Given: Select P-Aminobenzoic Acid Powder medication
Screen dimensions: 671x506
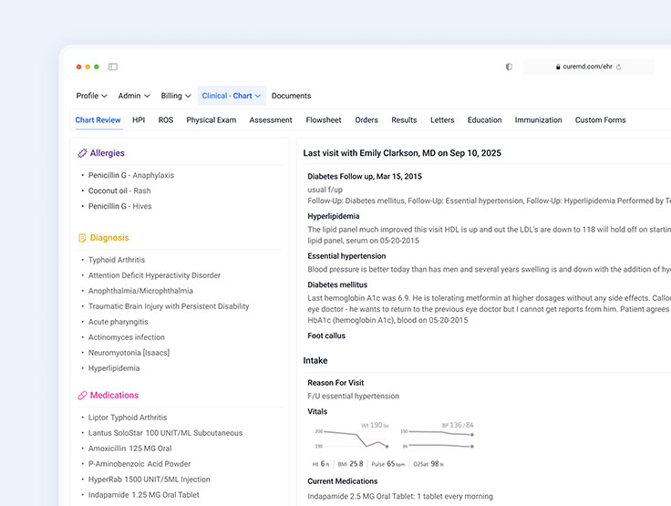Looking at the screenshot, I should tap(139, 464).
